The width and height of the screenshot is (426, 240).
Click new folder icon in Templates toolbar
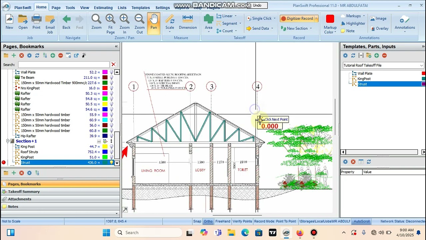tap(369, 56)
